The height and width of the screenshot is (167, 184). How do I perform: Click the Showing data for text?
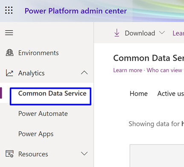154,124
